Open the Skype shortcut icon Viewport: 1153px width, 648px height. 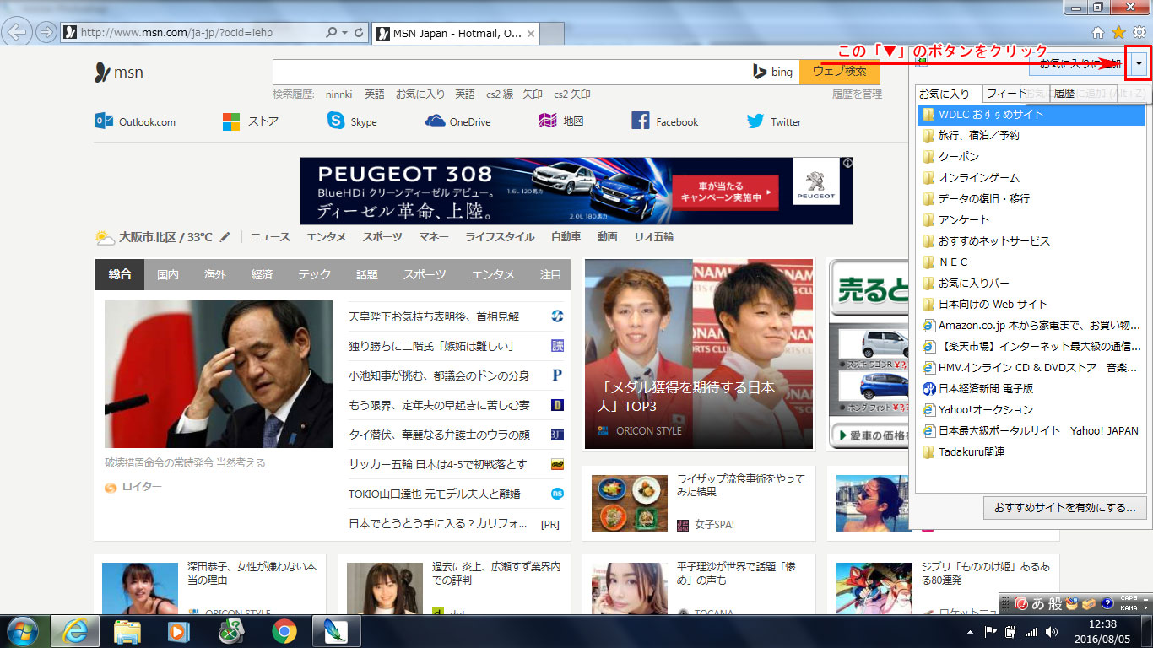pyautogui.click(x=336, y=121)
